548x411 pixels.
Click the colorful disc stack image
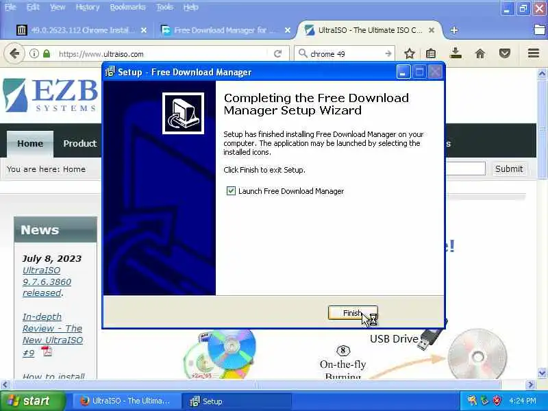tap(220, 353)
